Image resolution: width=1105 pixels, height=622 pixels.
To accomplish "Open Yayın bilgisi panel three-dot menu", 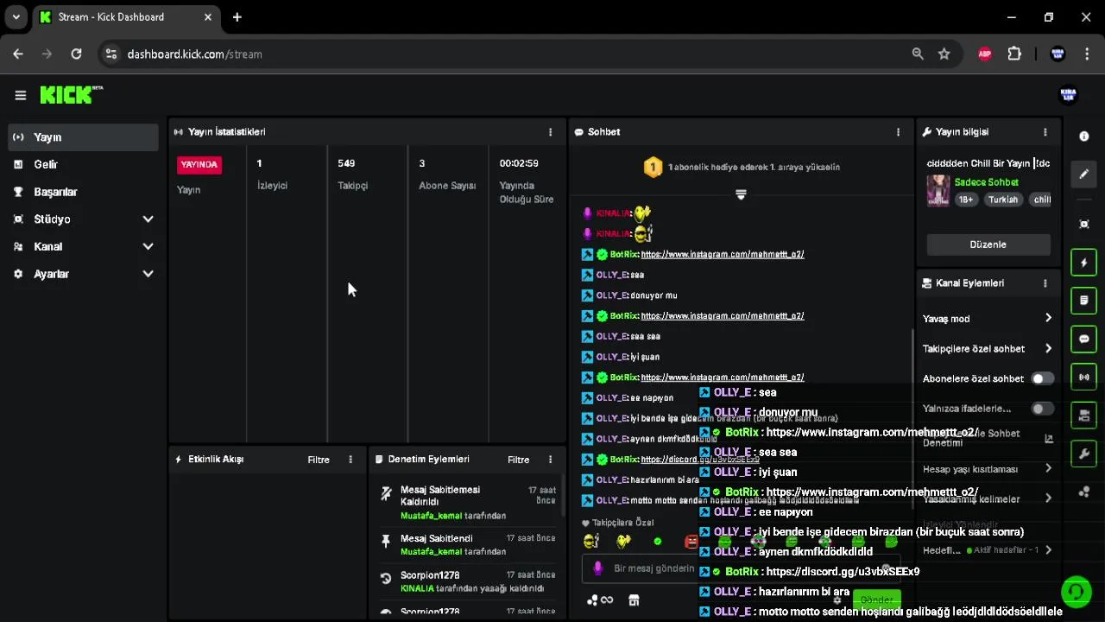I will [x=1045, y=132].
